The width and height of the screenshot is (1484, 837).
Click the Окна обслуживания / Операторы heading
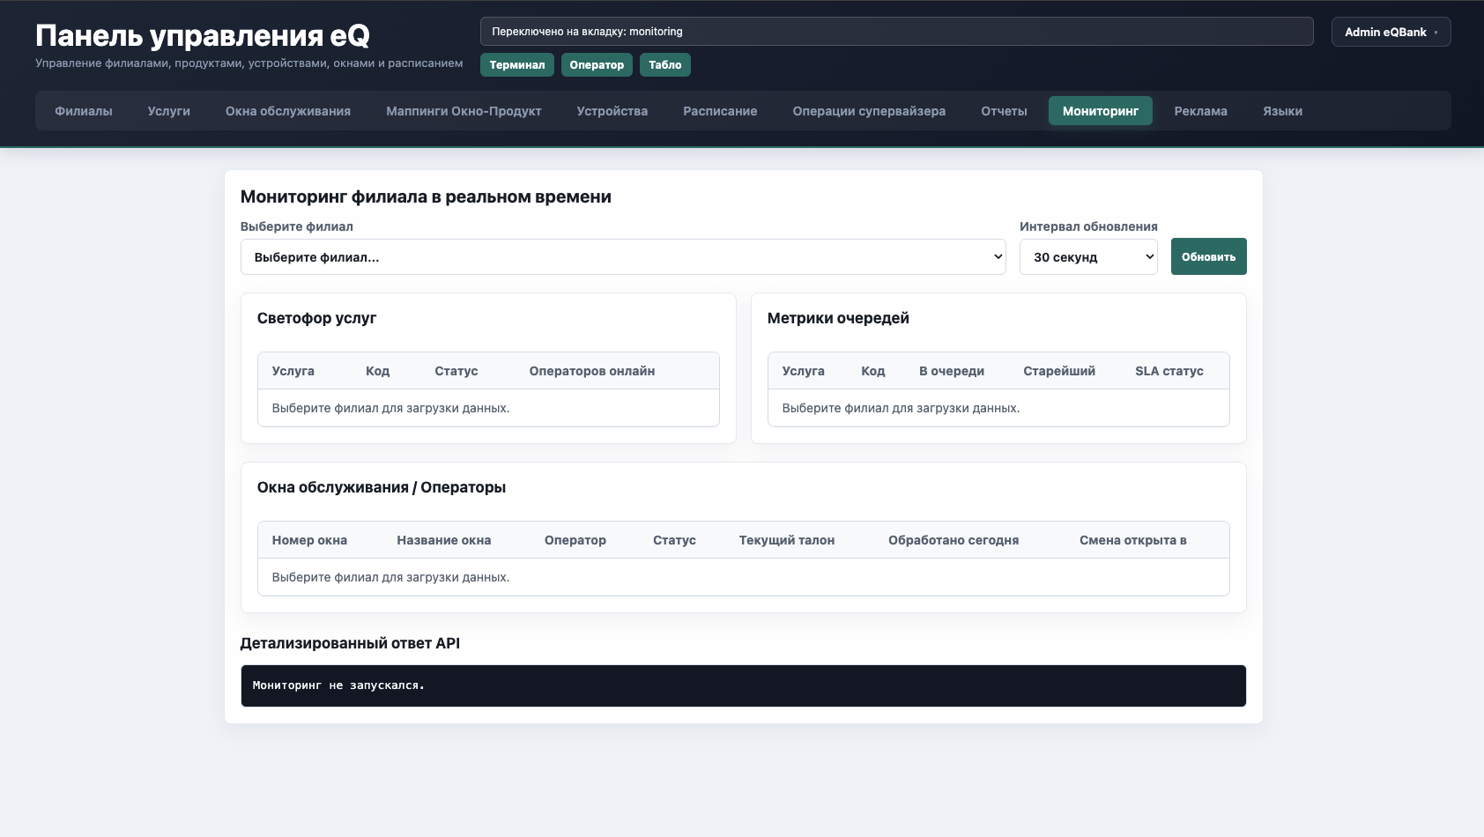(382, 487)
